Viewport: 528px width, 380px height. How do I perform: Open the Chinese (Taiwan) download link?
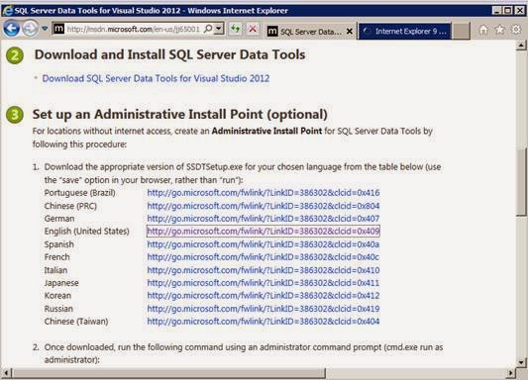pos(264,322)
